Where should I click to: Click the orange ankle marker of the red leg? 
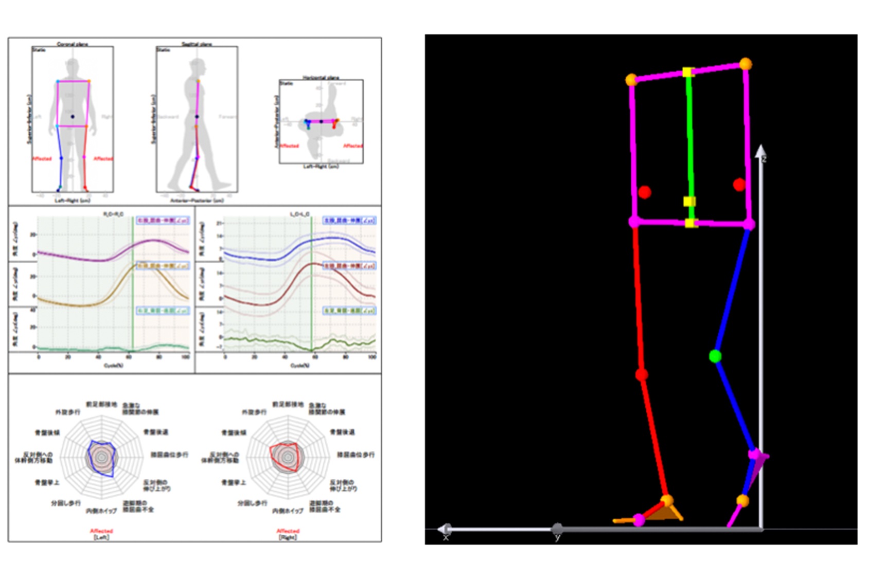click(x=667, y=500)
